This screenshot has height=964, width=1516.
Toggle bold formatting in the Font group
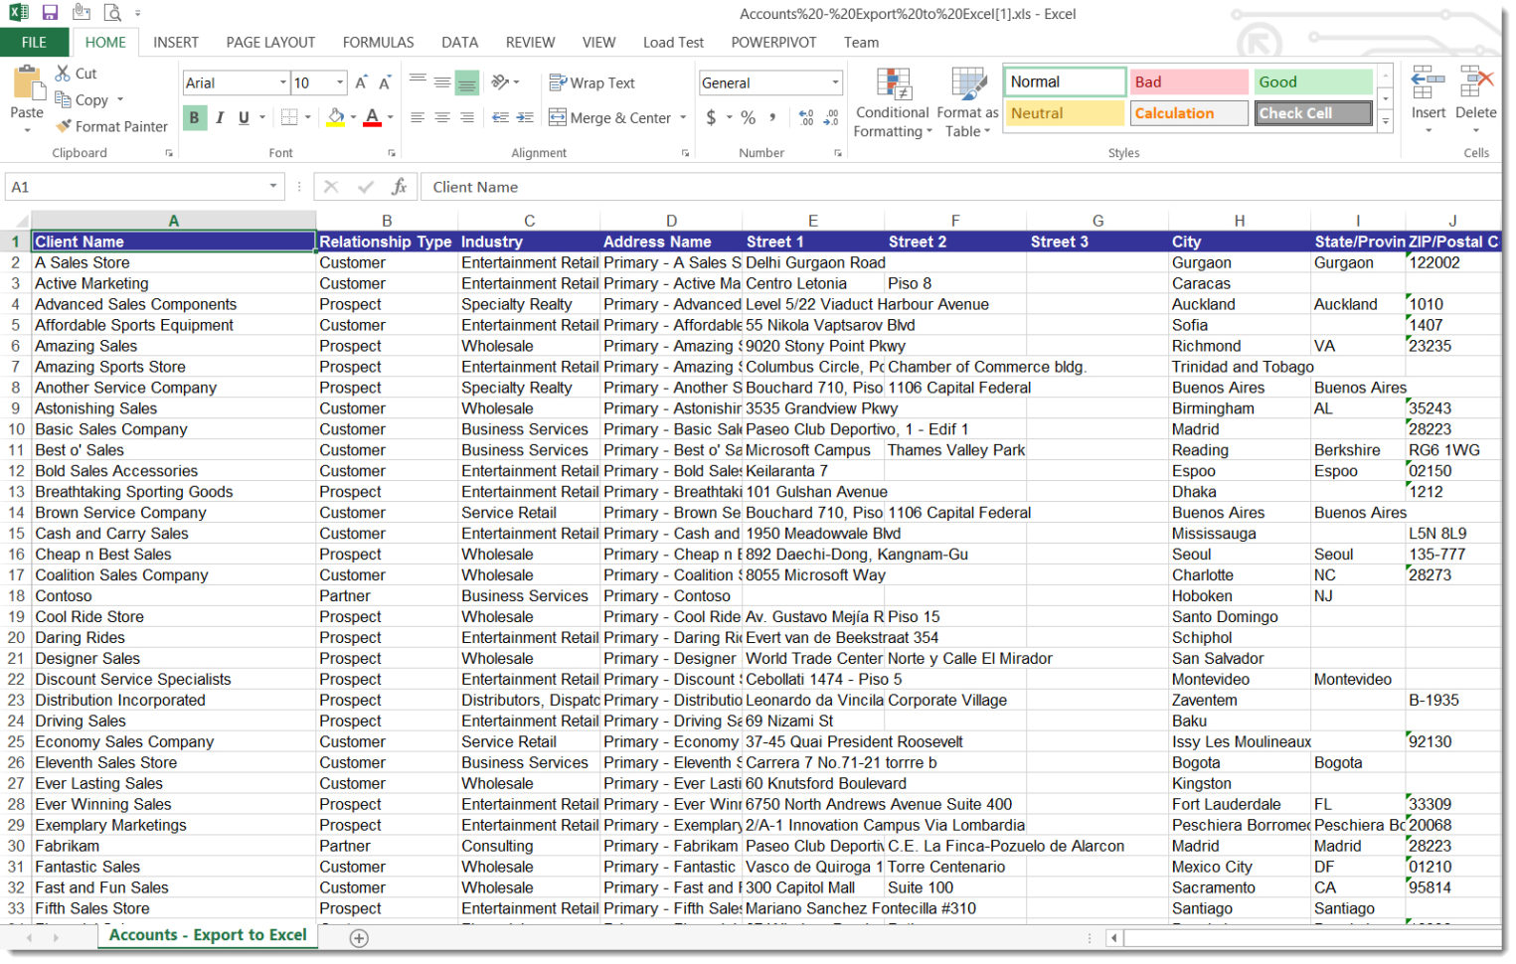pyautogui.click(x=195, y=117)
